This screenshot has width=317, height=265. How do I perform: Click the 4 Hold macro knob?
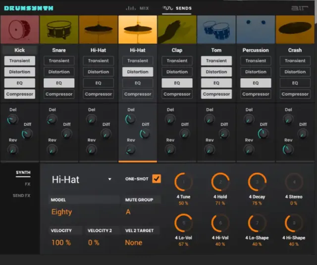(x=220, y=182)
